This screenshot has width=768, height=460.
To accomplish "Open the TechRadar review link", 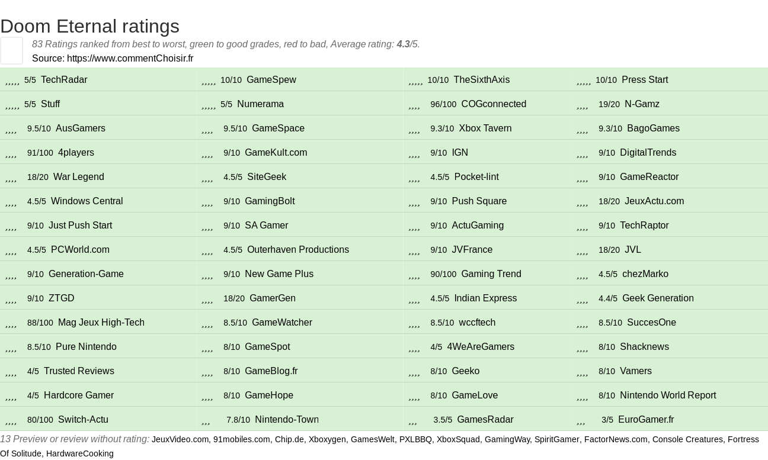I will coord(64,79).
